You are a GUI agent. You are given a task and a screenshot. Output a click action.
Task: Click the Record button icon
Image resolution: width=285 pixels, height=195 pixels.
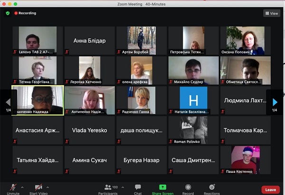tap(188, 187)
